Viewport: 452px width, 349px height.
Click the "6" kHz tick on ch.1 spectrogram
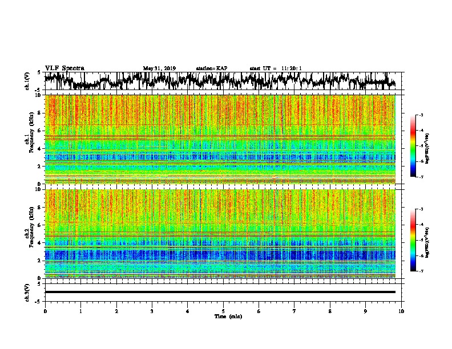[x=39, y=131]
